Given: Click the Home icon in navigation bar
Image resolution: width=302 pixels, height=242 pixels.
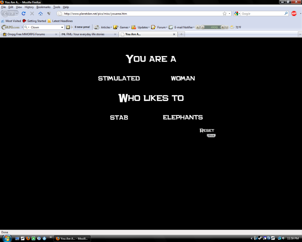Looking at the screenshot, I should [x=40, y=14].
